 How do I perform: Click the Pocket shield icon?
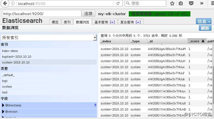(191, 3)
